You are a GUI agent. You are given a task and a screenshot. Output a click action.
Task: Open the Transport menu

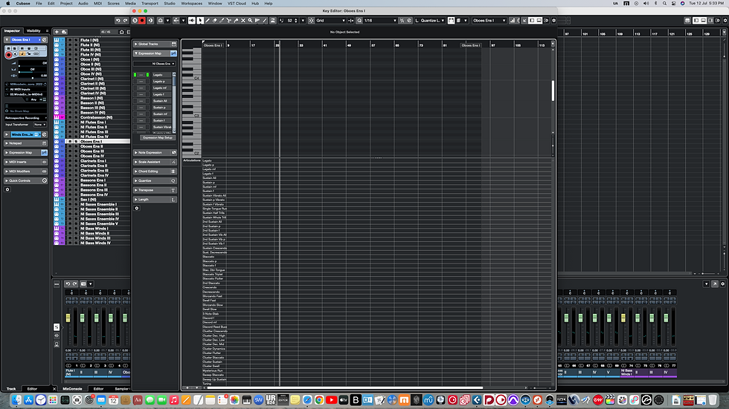click(150, 3)
